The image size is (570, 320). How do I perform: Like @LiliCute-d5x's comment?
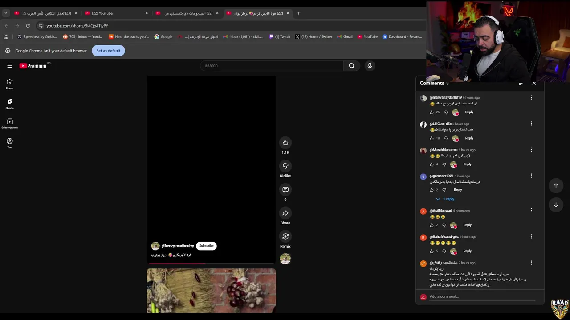click(432, 138)
